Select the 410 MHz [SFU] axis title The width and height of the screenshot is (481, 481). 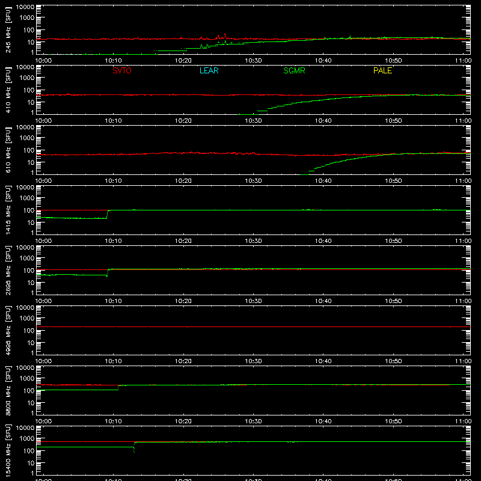click(x=8, y=90)
